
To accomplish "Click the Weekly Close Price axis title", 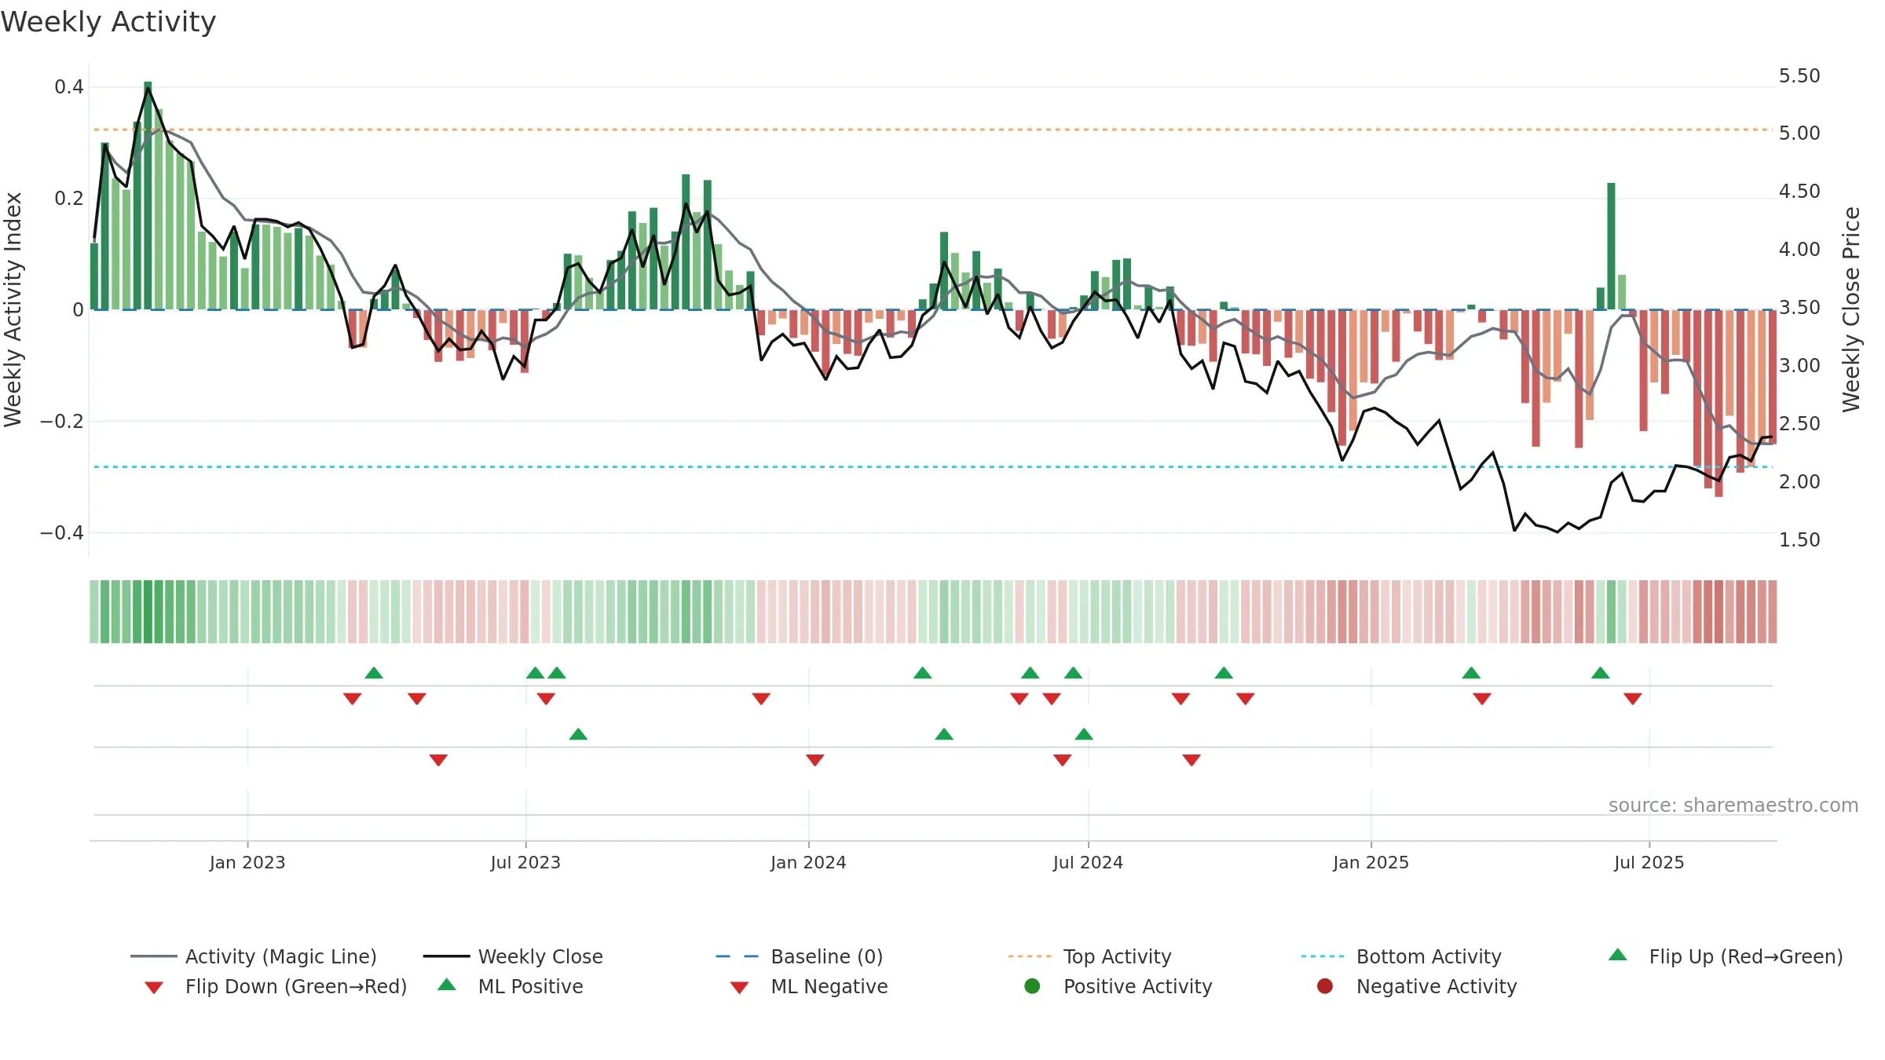I will click(x=1851, y=309).
